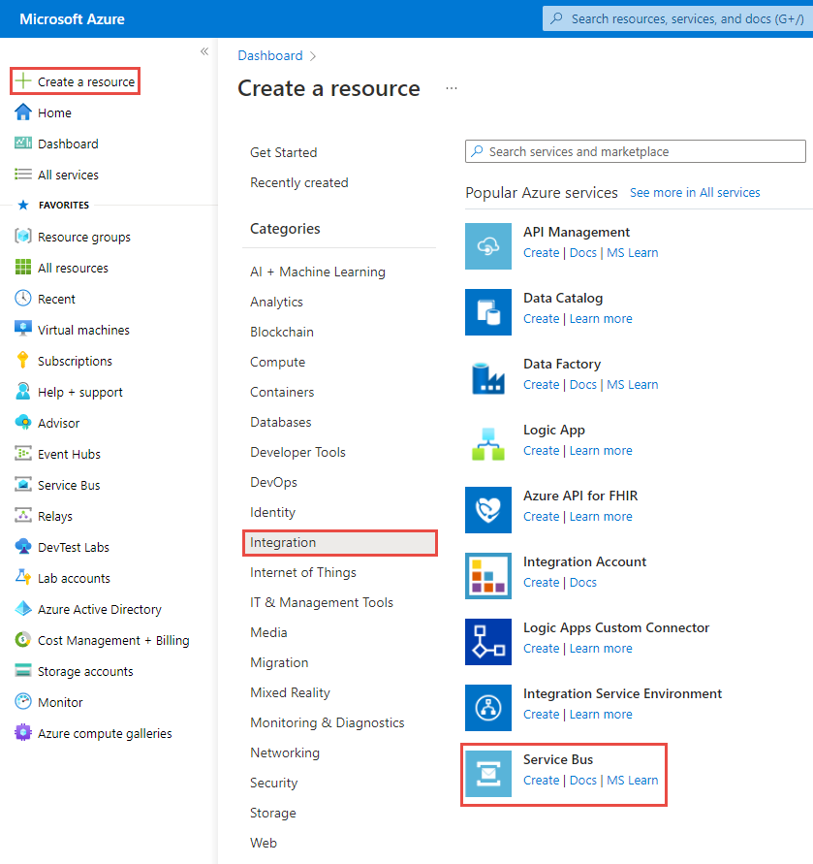This screenshot has height=864, width=813.
Task: Select the Compute category
Action: [x=277, y=362]
